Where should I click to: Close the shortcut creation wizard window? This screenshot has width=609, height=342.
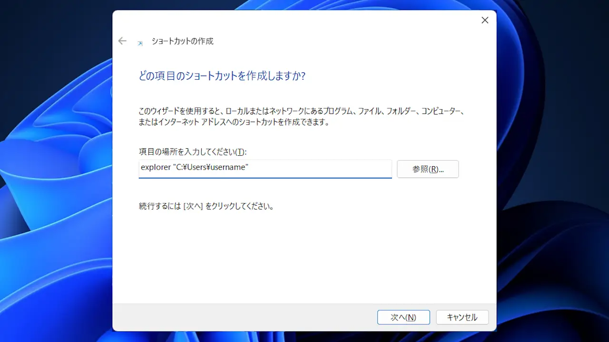pos(484,20)
